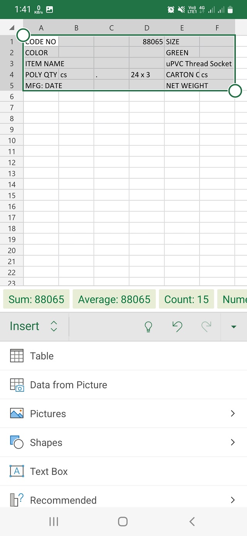Tap the Table grid icon
The height and width of the screenshot is (536, 247).
tap(17, 356)
